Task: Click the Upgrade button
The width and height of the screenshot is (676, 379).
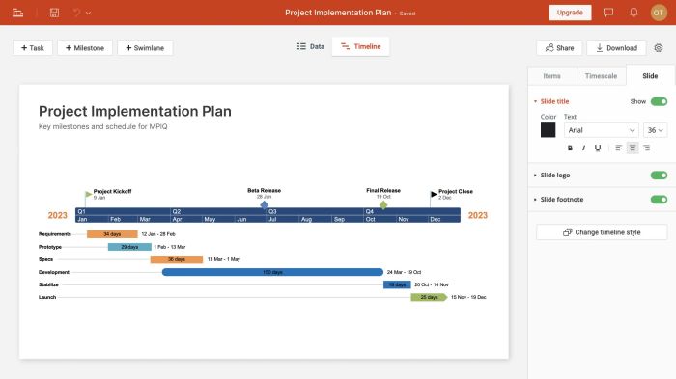Action: 570,13
